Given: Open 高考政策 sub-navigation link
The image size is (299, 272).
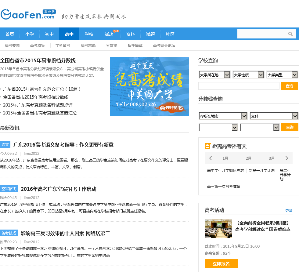Looking at the screenshot, I should [x=38, y=45].
